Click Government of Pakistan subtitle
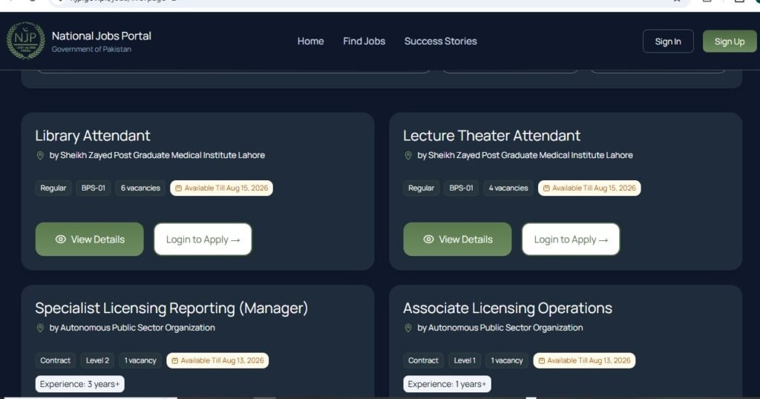Viewport: 760px width, 399px height. (91, 49)
